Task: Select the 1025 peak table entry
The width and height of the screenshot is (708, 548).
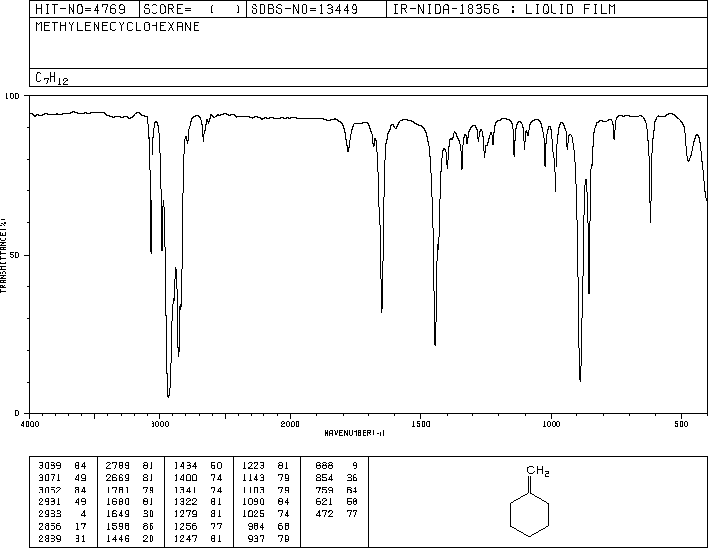Action: coord(265,514)
